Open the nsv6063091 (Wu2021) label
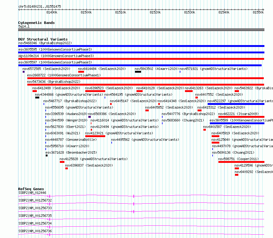This screenshot has height=238, width=273. coord(63,133)
